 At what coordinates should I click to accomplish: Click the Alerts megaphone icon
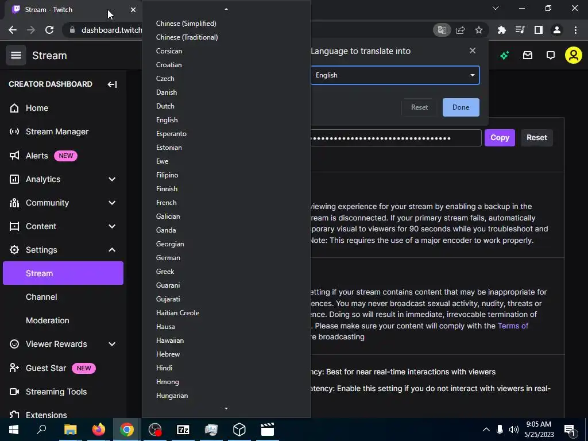coord(14,156)
